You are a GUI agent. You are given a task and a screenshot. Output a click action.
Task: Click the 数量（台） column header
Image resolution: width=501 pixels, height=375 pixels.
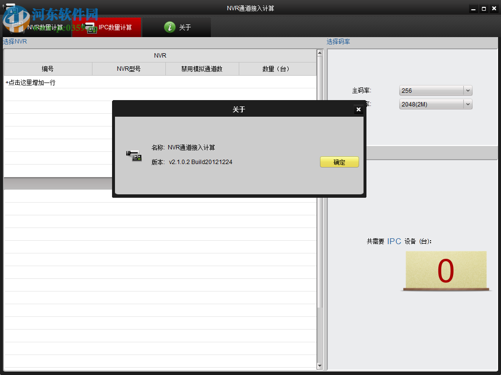[x=277, y=69]
